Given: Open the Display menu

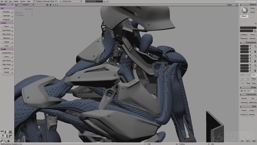Looking at the screenshot, I should coord(16,1).
